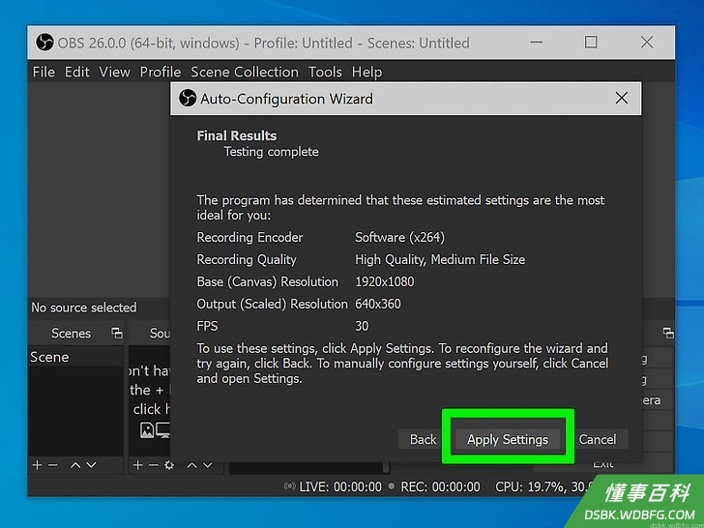Pop out the Scenes dock

pos(117,333)
